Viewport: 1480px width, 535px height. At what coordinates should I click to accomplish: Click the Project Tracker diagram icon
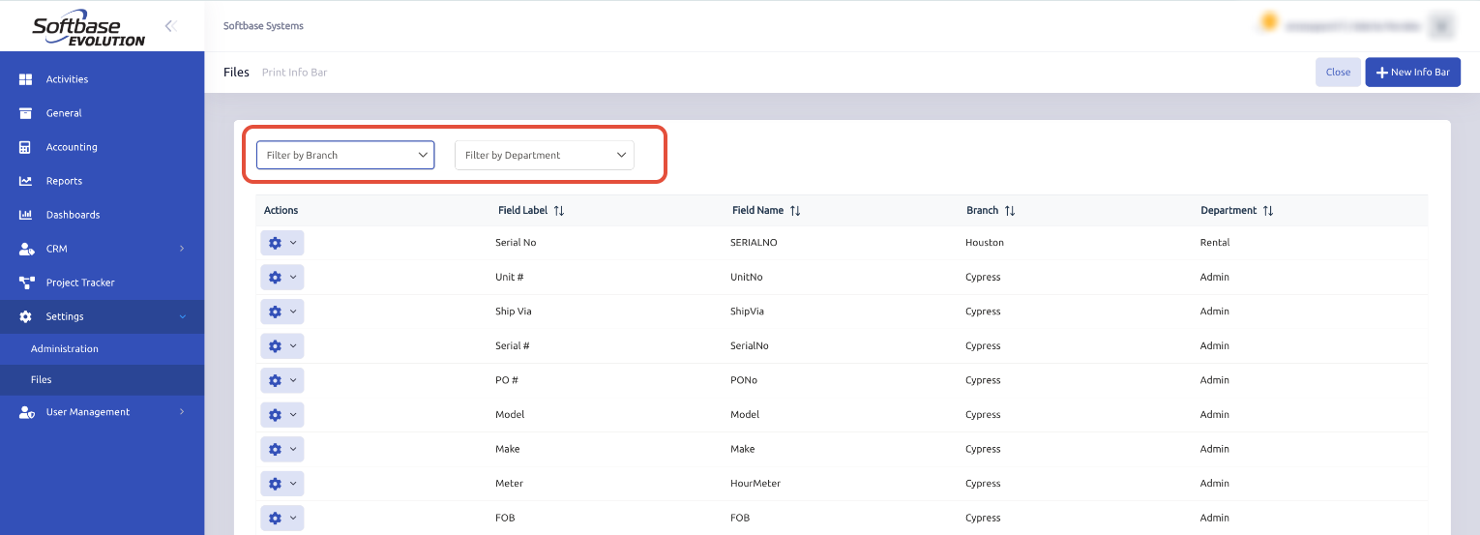point(27,282)
